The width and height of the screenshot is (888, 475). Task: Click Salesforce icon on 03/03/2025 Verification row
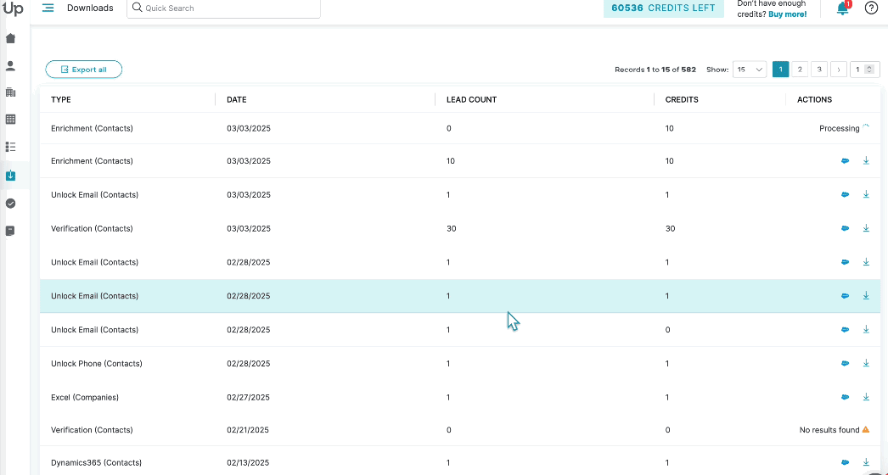[x=845, y=229]
